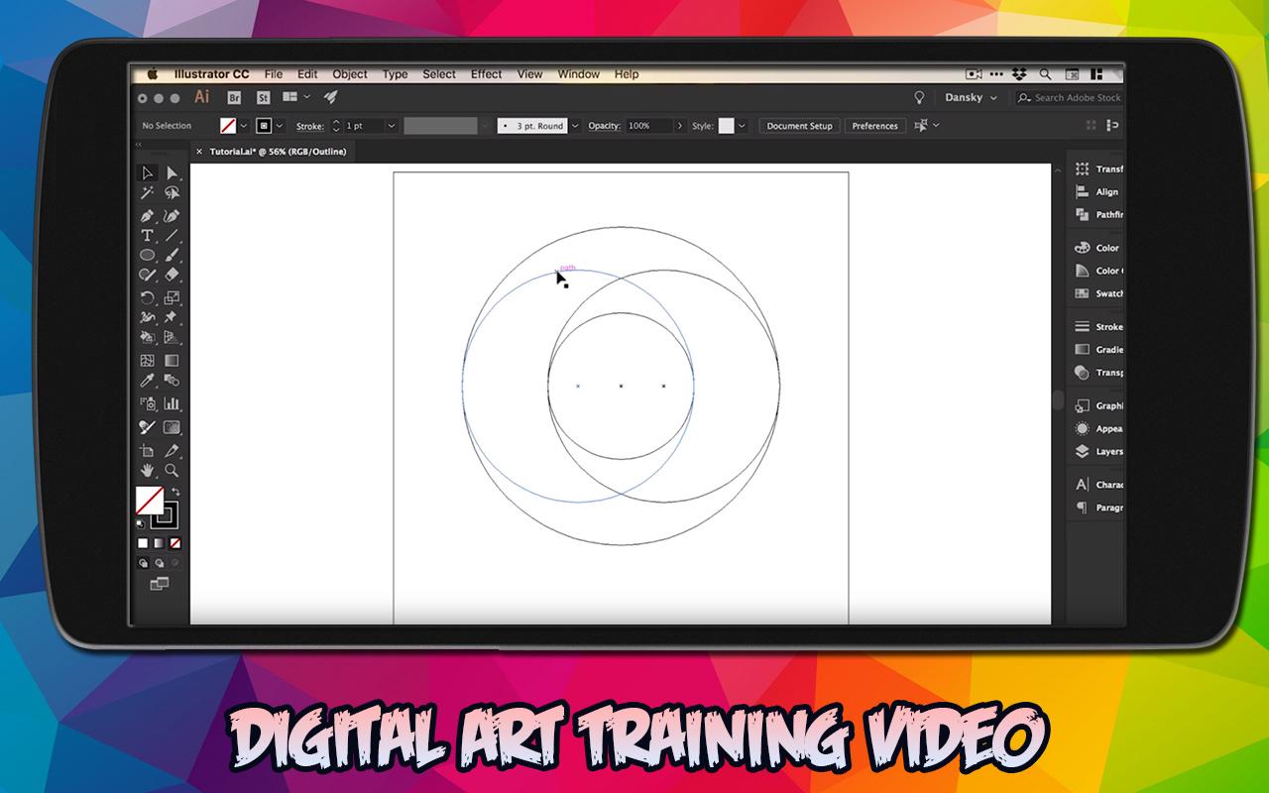Select the Zoom tool magnifier
The width and height of the screenshot is (1269, 793).
(x=172, y=471)
